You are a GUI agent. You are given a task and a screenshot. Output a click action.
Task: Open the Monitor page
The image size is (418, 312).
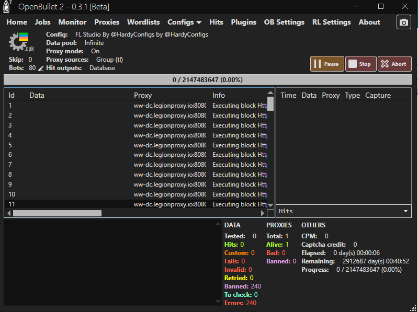tap(73, 22)
